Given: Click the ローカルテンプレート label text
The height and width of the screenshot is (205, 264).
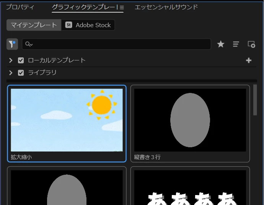Looking at the screenshot, I should tap(57, 60).
